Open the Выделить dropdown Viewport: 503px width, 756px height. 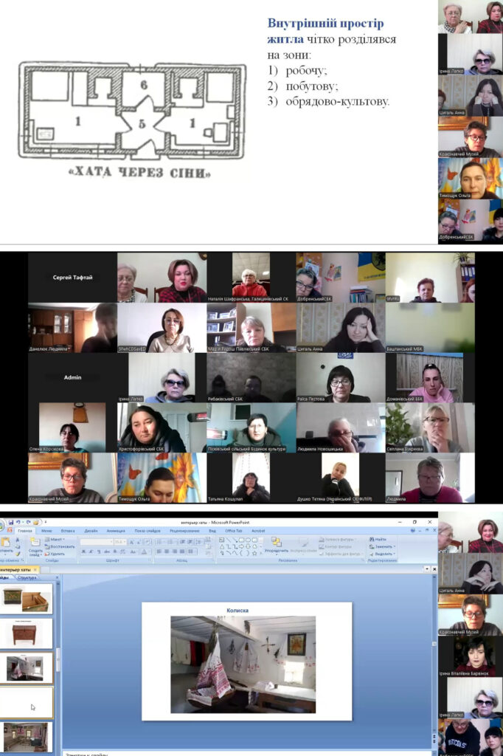click(384, 554)
